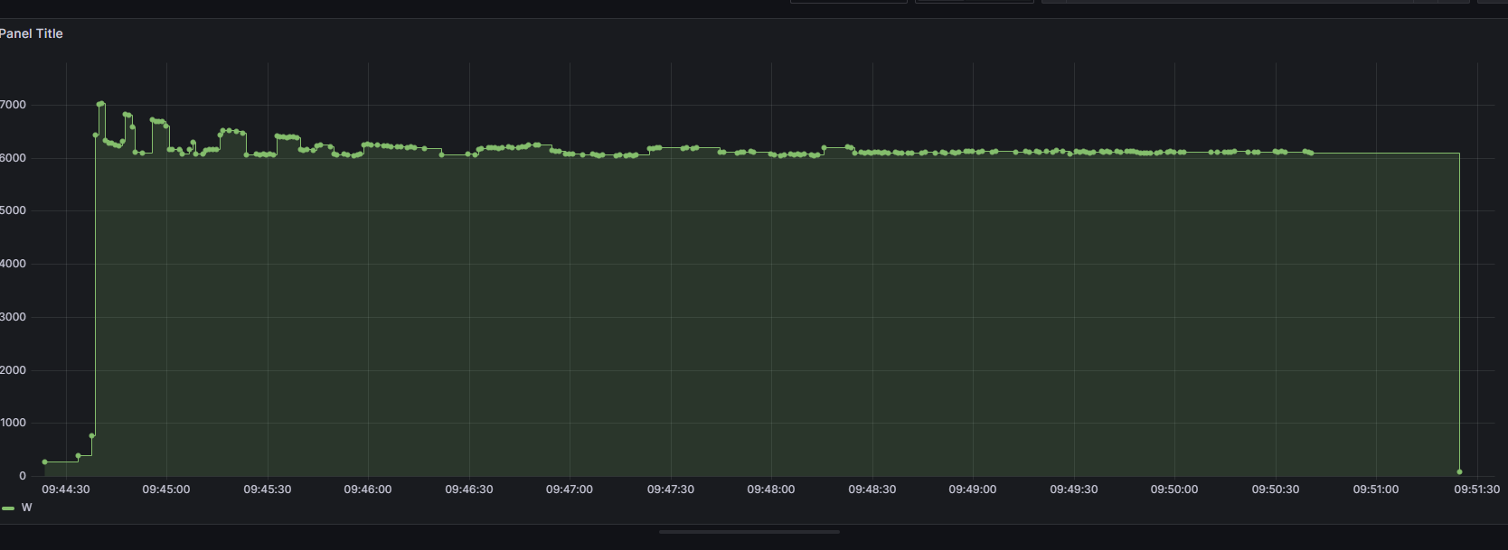Open the Panel Title header menu
This screenshot has height=550, width=1508.
(31, 33)
